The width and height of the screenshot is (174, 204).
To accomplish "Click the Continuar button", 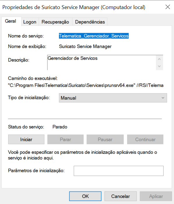I will pos(145,140).
